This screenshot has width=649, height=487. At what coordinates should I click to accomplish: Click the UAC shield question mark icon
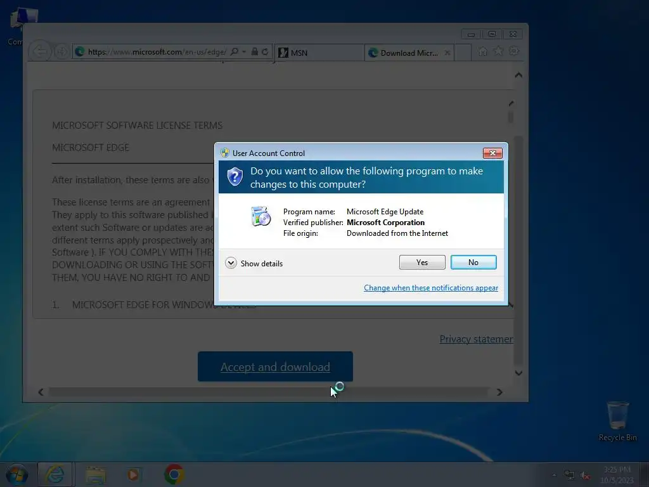click(x=235, y=177)
